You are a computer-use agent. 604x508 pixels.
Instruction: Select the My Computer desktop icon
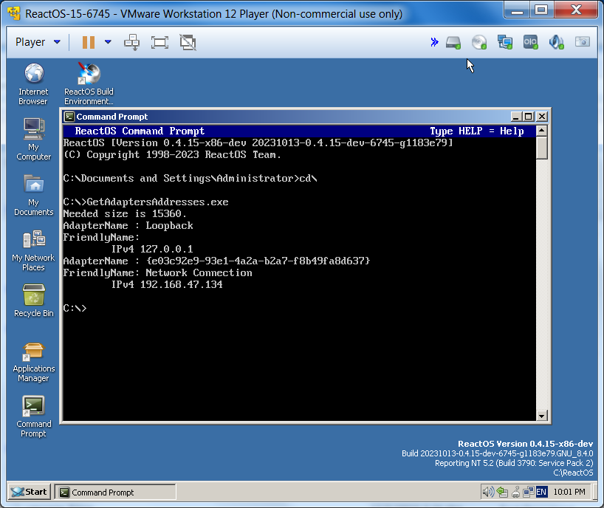click(x=33, y=140)
